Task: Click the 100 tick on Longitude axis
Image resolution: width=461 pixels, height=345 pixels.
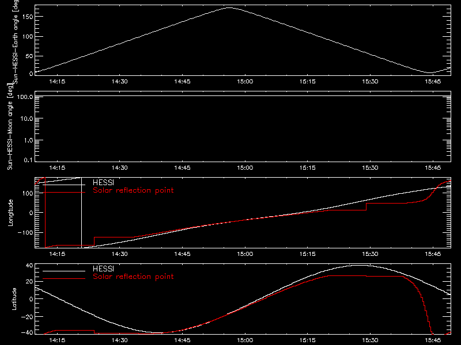Action: click(27, 193)
